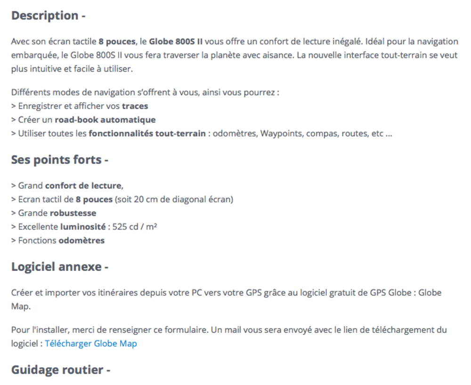Image resolution: width=471 pixels, height=385 pixels.
Task: Click the bold word luminosité
Action: 83,227
